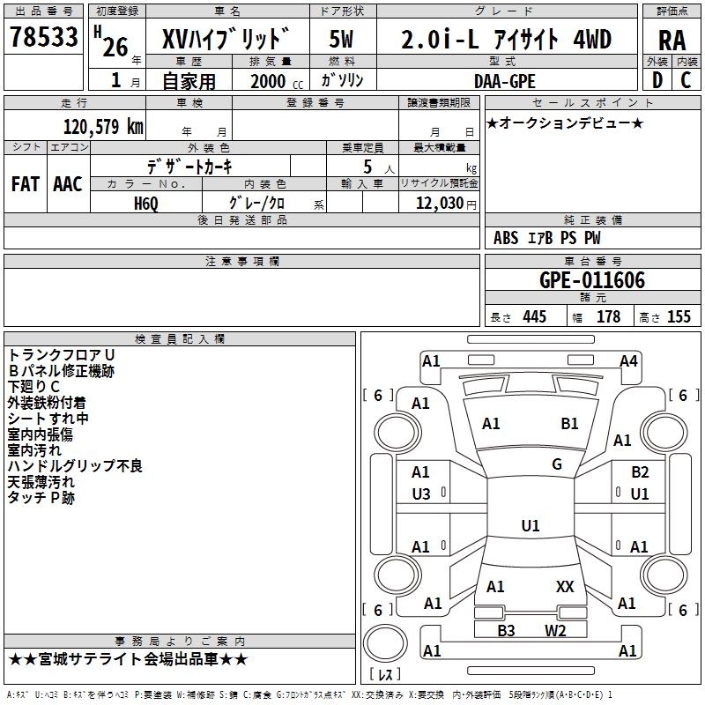Click the 検査員記入欄 header
The height and width of the screenshot is (705, 705).
click(180, 339)
